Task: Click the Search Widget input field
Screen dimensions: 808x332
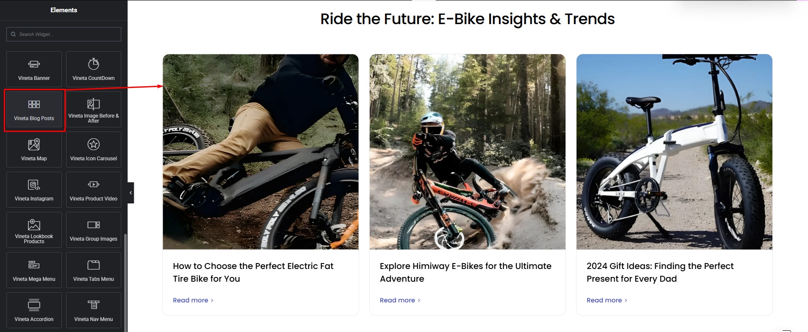Action: pyautogui.click(x=64, y=34)
